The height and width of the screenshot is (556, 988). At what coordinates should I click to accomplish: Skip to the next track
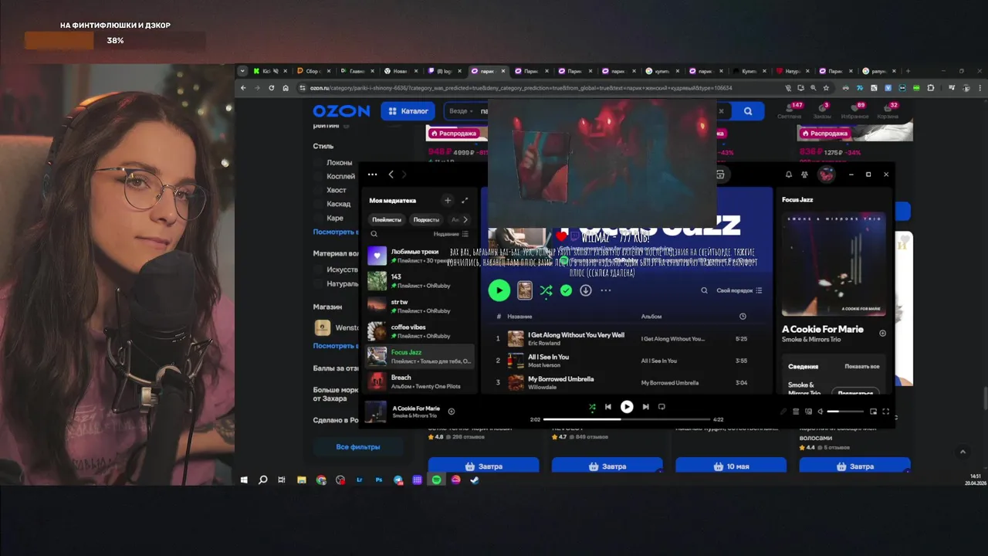click(645, 407)
